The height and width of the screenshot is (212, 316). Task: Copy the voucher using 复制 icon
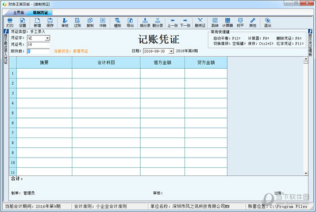point(90,22)
